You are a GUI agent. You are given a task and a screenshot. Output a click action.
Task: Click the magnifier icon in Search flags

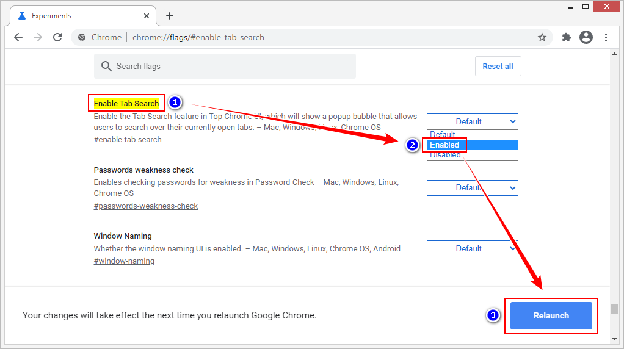coord(106,66)
